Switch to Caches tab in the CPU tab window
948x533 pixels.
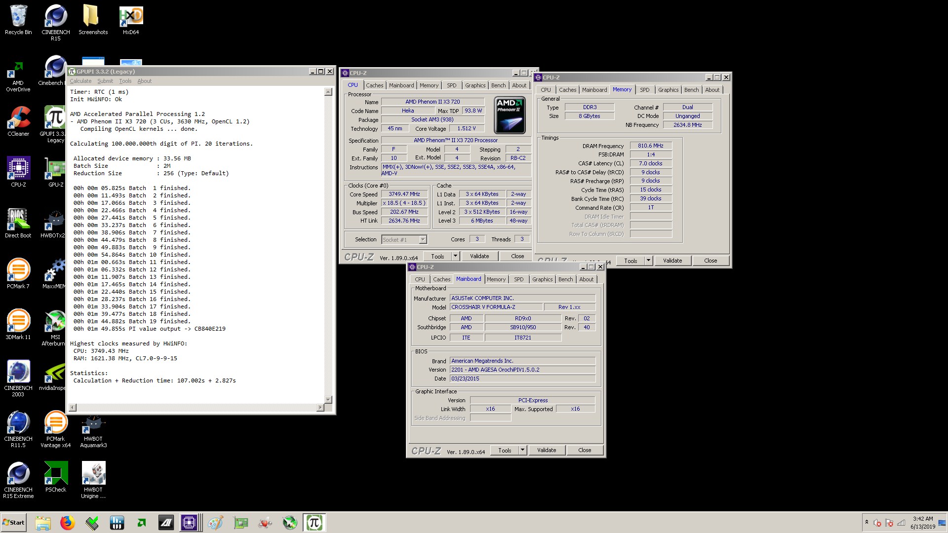(374, 85)
